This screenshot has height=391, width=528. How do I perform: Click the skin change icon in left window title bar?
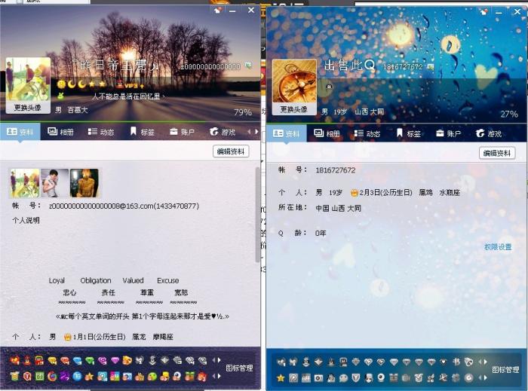[217, 11]
